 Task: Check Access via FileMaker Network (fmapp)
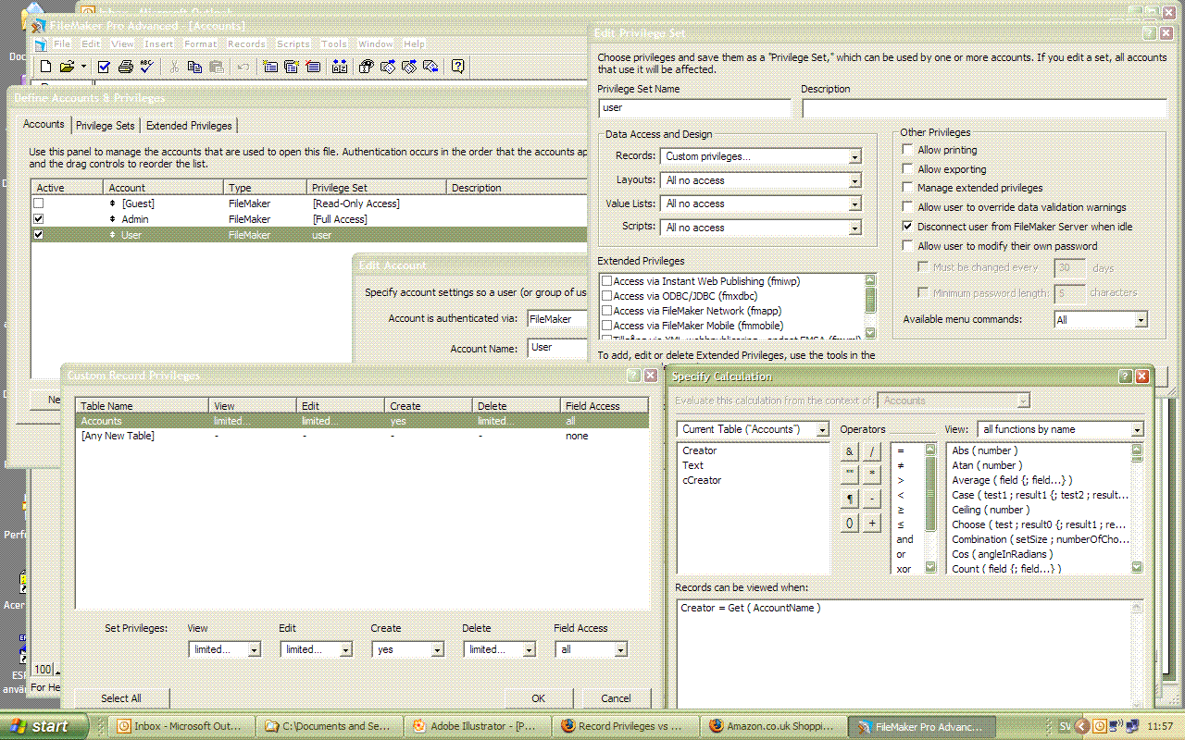pos(606,311)
